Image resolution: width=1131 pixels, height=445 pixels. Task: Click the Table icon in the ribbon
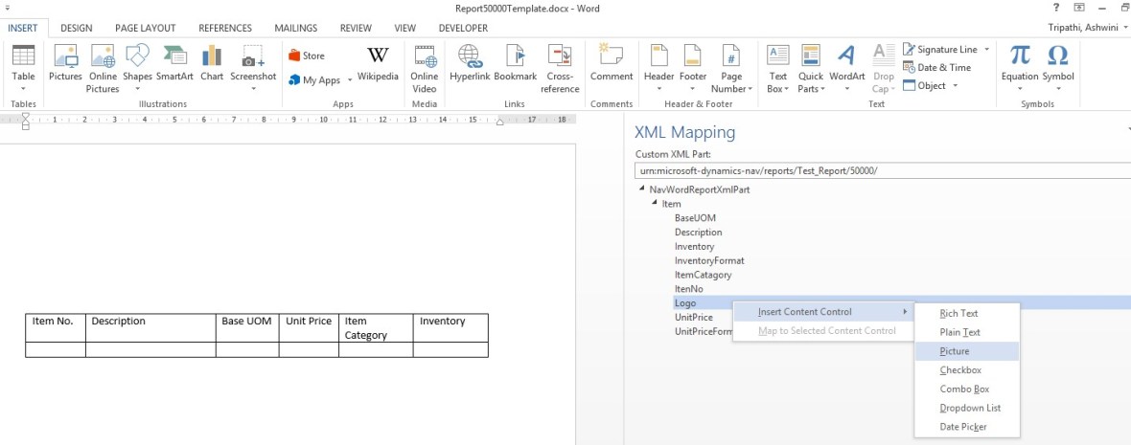tap(23, 63)
